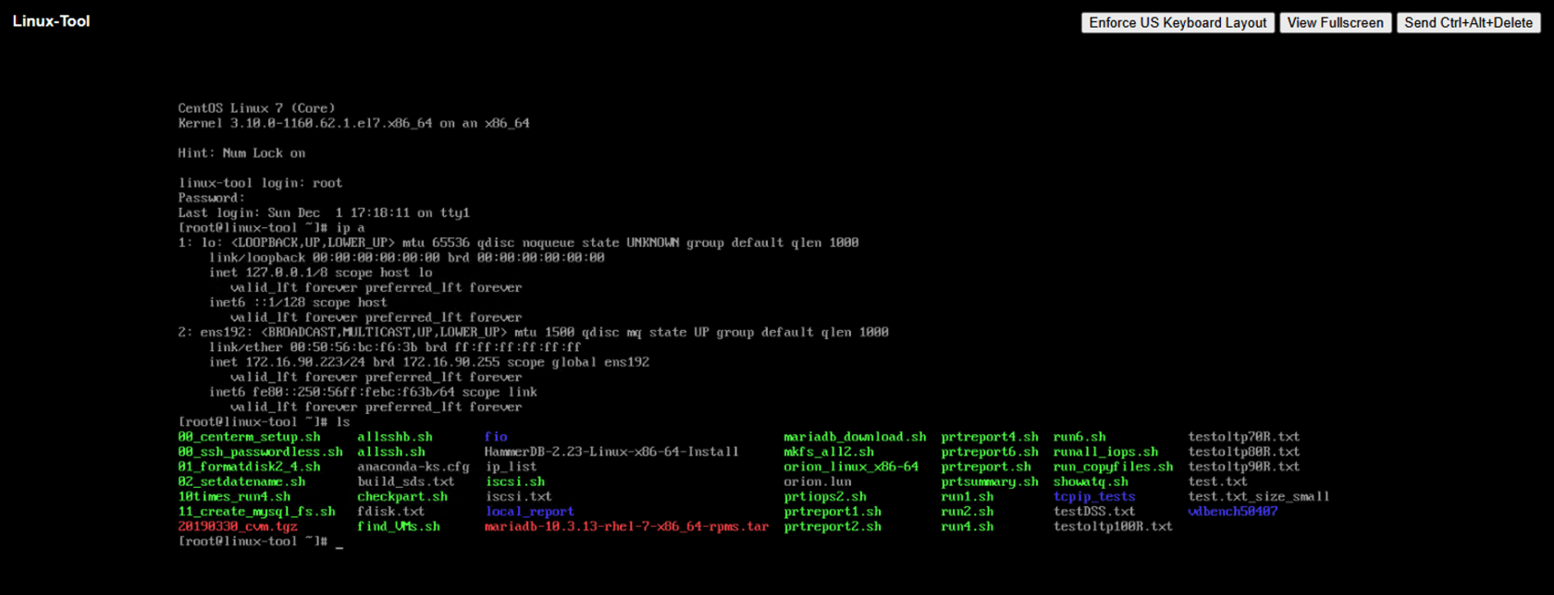Click run2.sh in the listing
The image size is (1554, 595).
click(968, 511)
